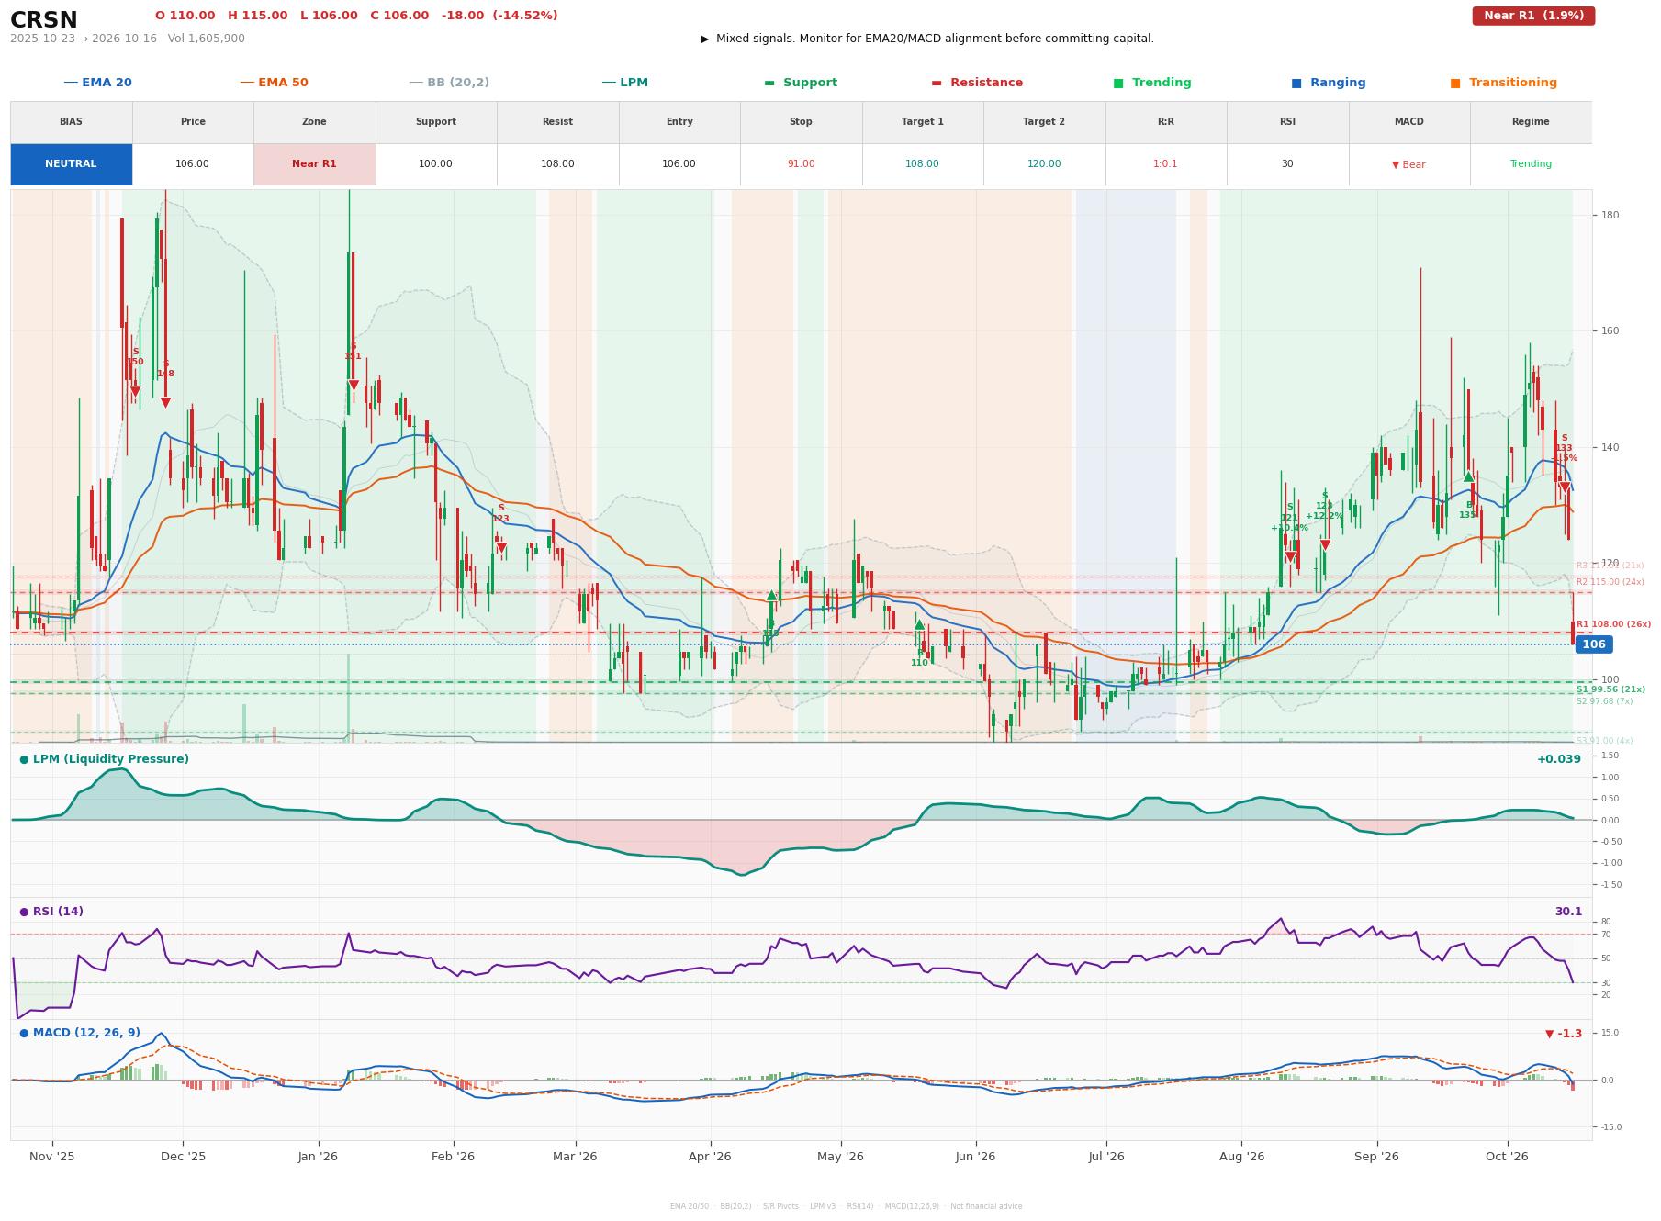Click the LPM (Liquidity Pressure) panel title
Image resolution: width=1661 pixels, height=1221 pixels.
(x=105, y=759)
